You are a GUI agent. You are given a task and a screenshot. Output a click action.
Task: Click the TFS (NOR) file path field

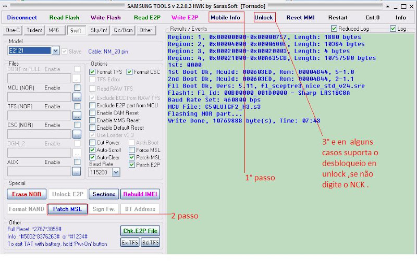point(40,116)
